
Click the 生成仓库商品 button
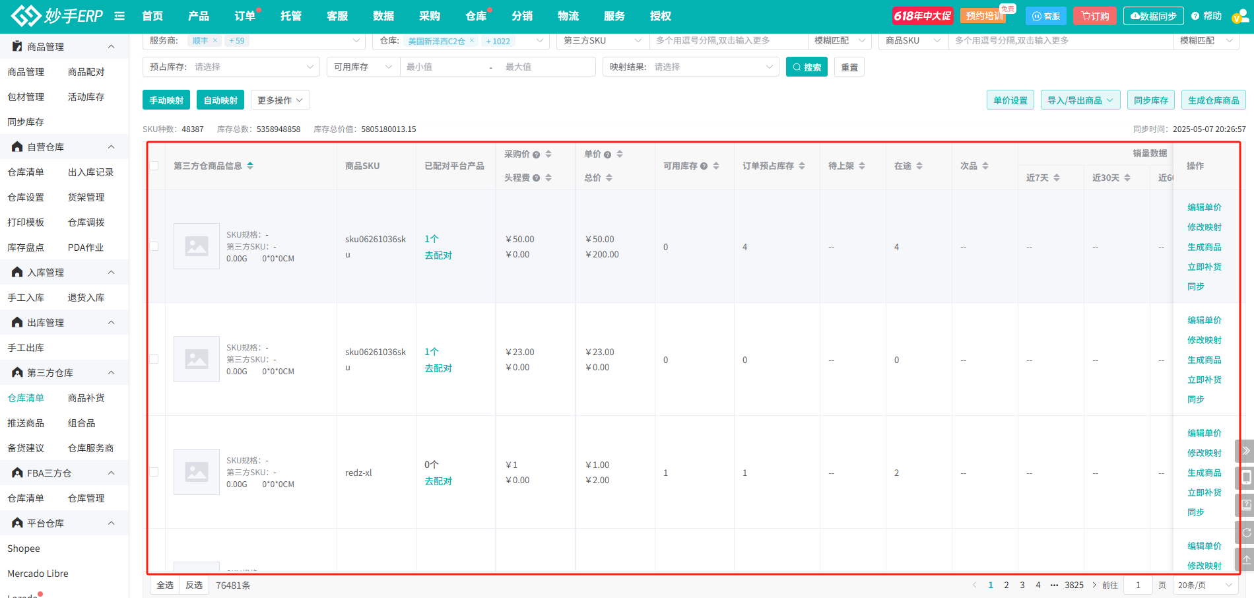[x=1213, y=100]
